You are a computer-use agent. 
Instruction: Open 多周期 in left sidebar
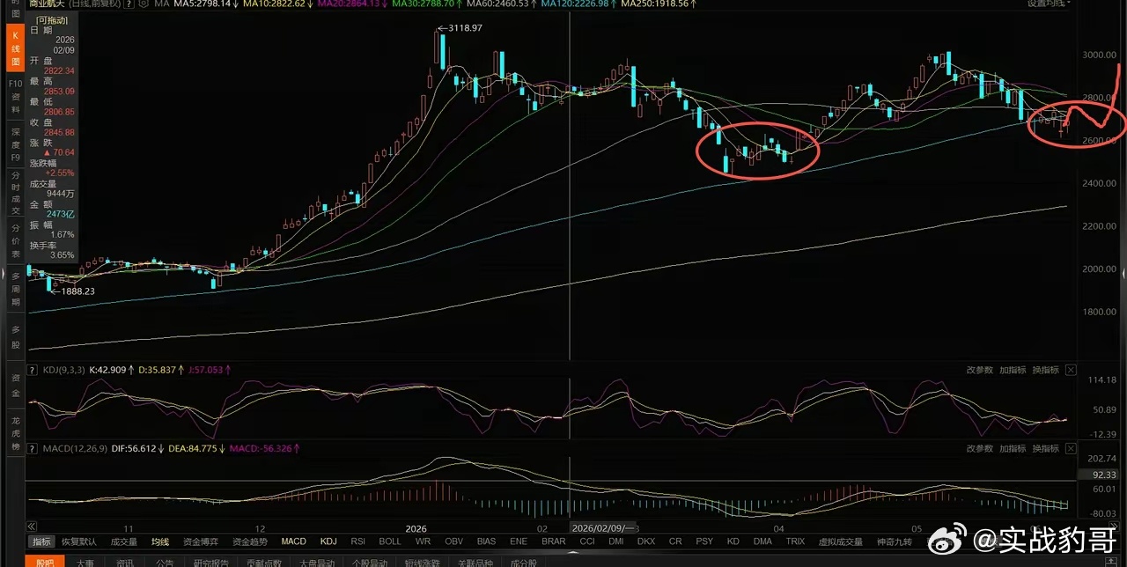pyautogui.click(x=15, y=288)
